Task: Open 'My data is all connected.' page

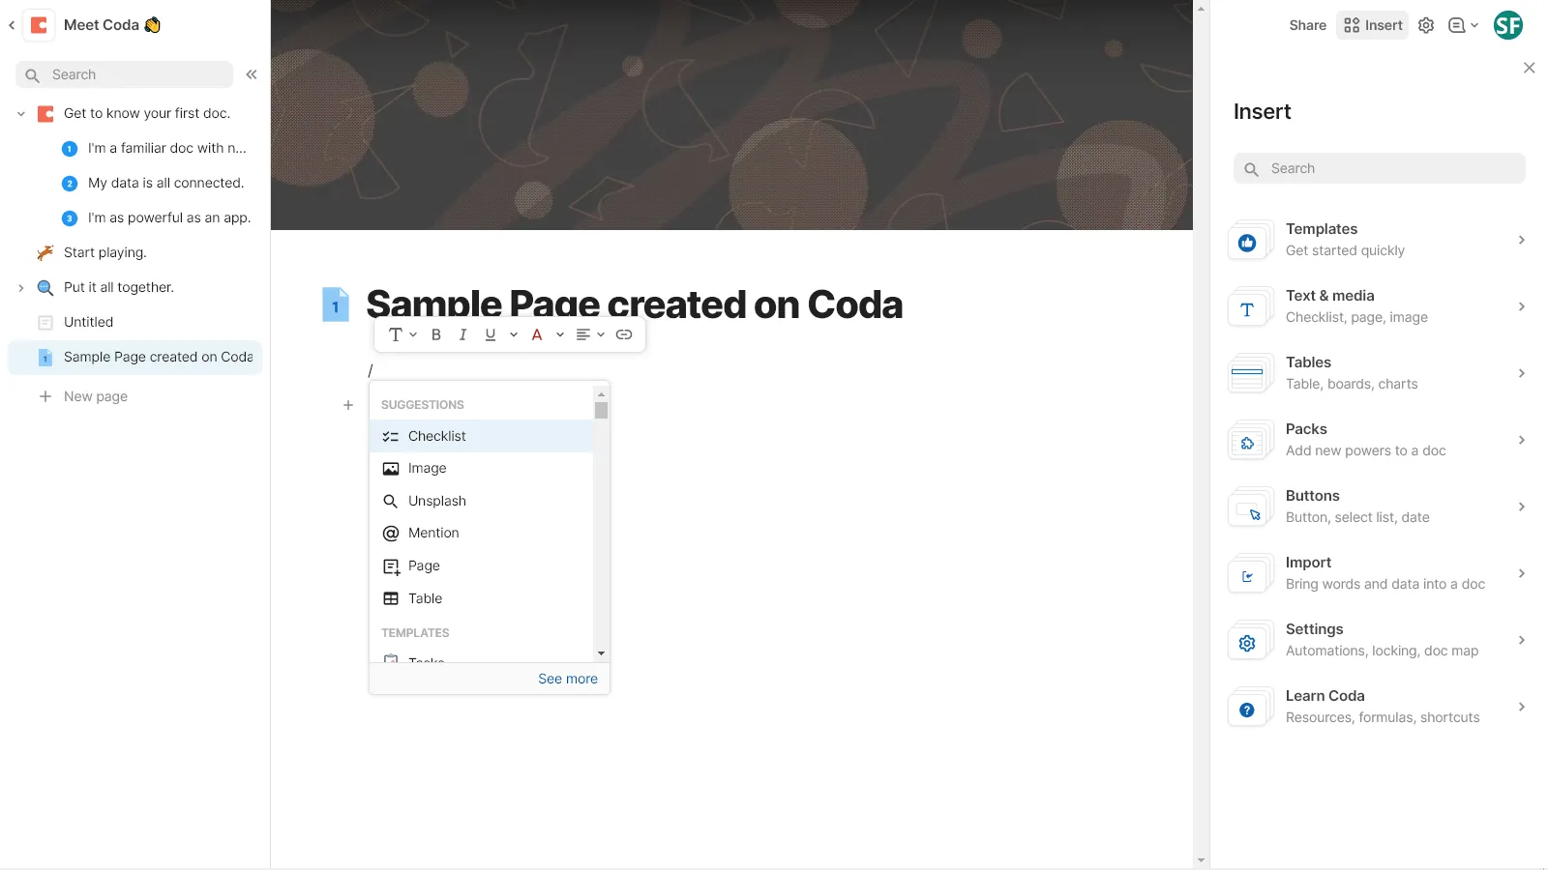Action: tap(155, 183)
